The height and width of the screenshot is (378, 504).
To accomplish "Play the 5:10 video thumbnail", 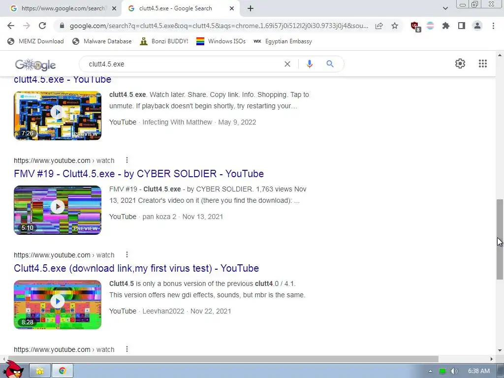I will [x=58, y=210].
